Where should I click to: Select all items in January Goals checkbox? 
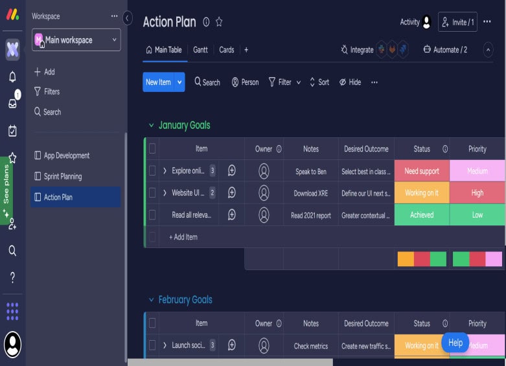[x=152, y=149]
